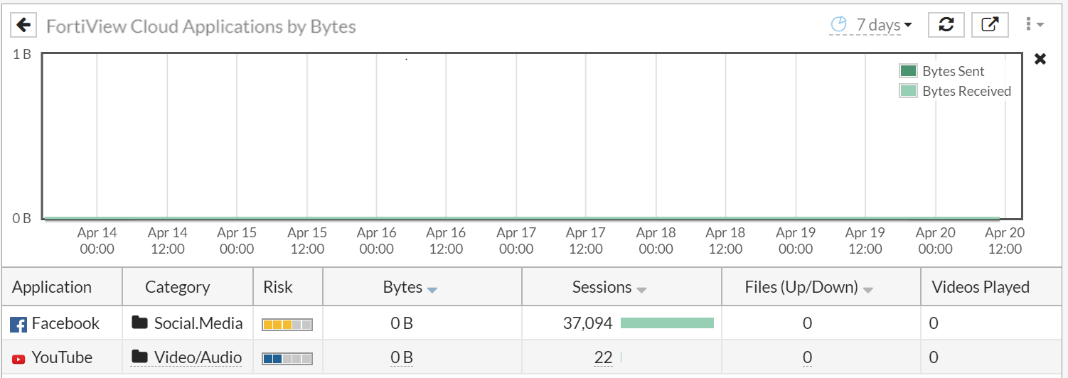Click the Social.Media folder icon
The height and width of the screenshot is (378, 1068).
[x=140, y=323]
